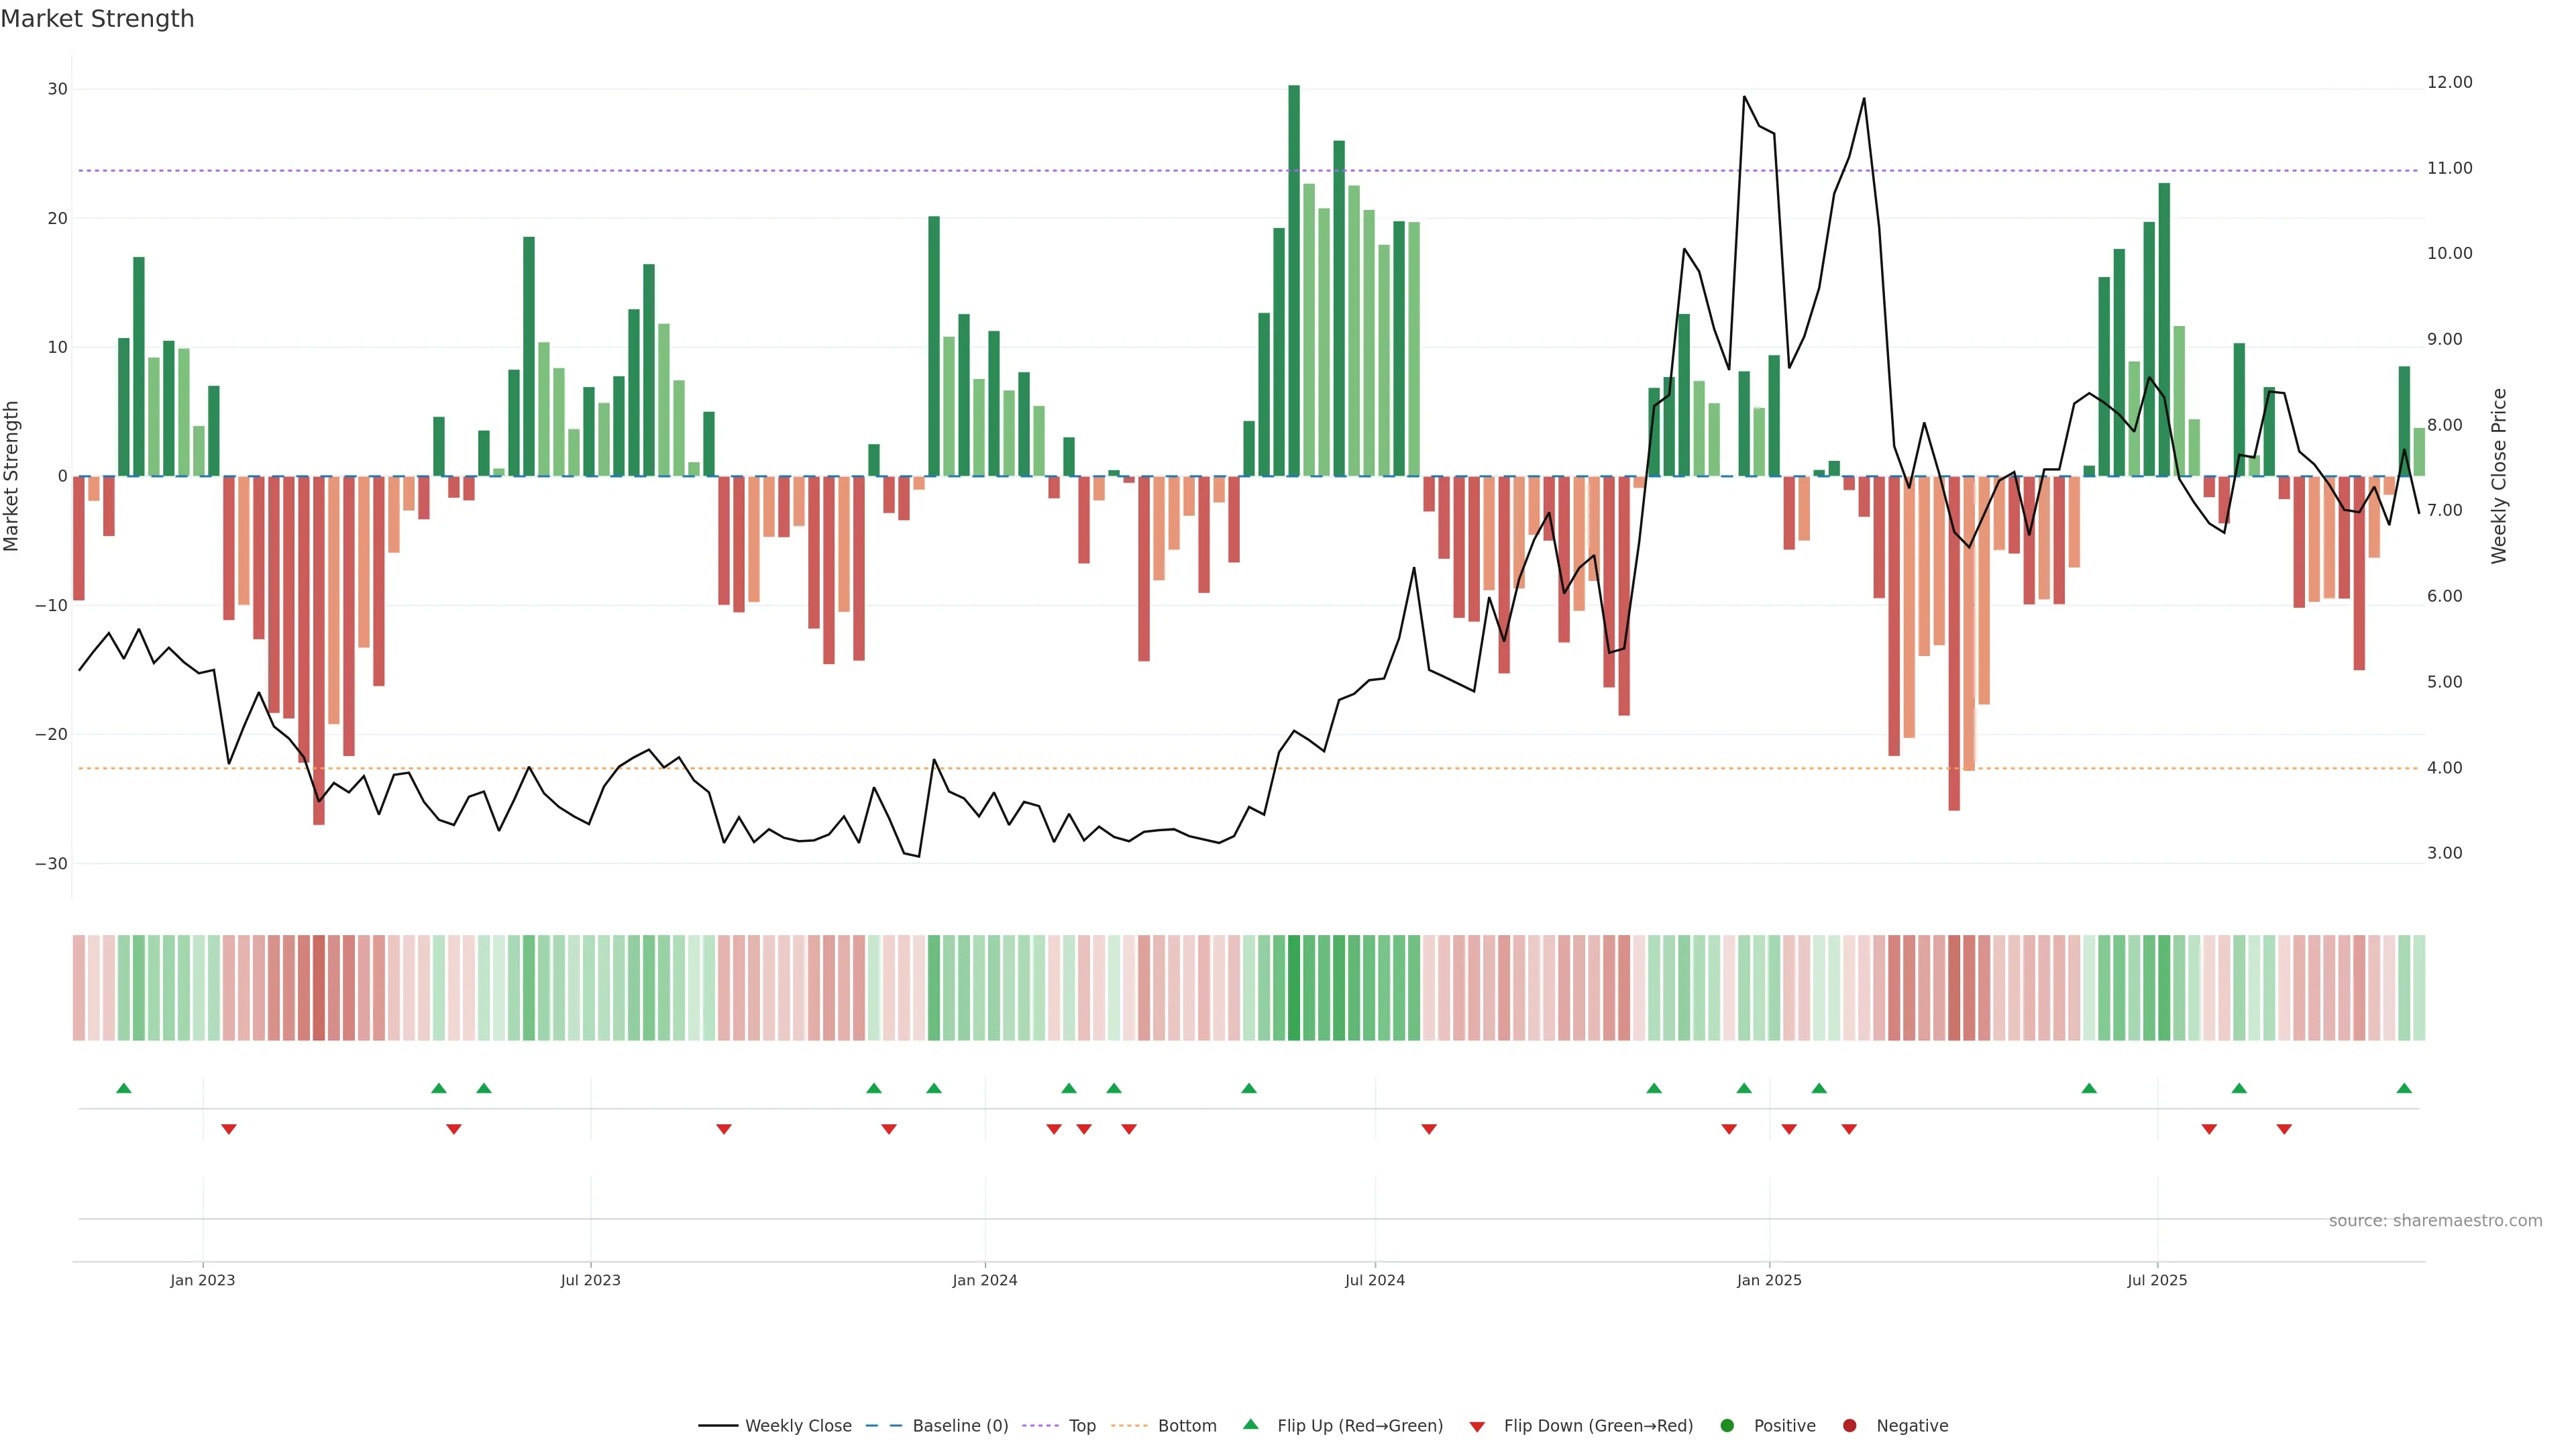Click the Positive green circle legend icon
Viewport: 2576px width, 1449px height.
pyautogui.click(x=1727, y=1425)
